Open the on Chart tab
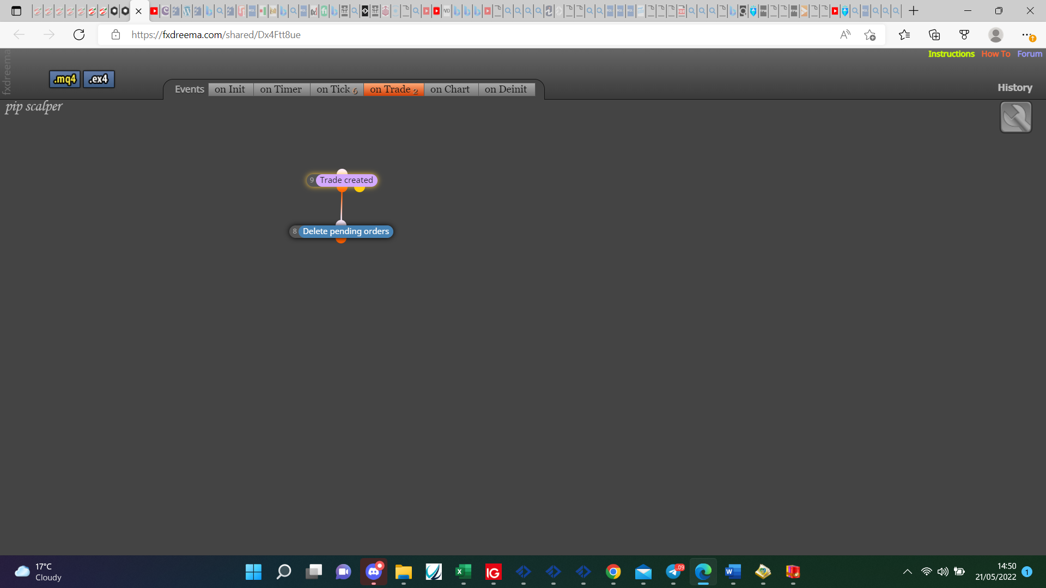Image resolution: width=1046 pixels, height=588 pixels. coord(450,89)
